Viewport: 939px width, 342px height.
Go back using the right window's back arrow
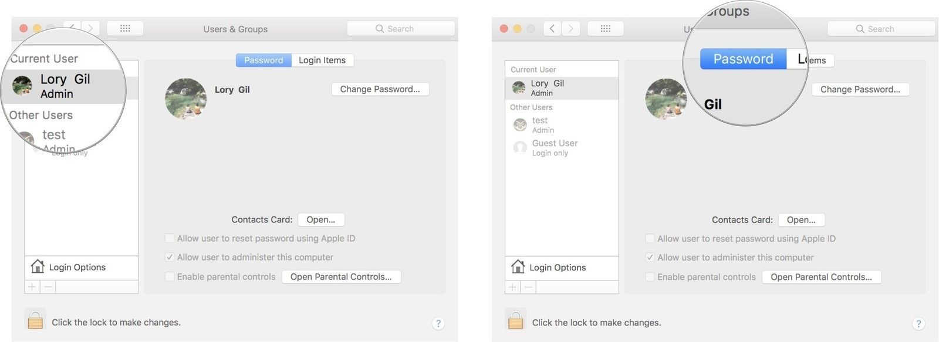[552, 29]
